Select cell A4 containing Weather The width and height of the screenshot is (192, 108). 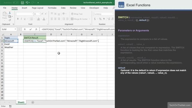11,47
